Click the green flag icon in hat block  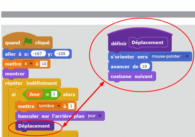(x=28, y=42)
